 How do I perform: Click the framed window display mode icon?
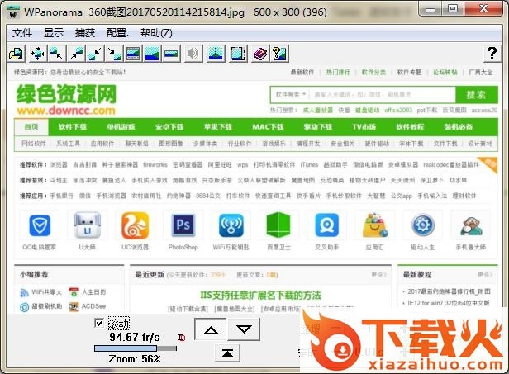click(x=133, y=54)
